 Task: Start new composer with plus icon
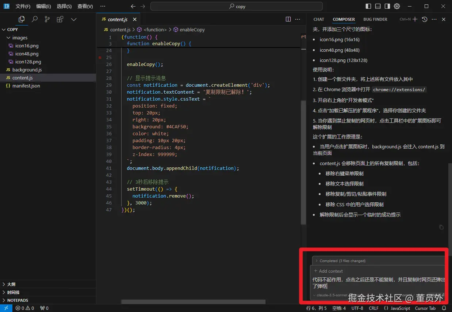[x=415, y=19]
